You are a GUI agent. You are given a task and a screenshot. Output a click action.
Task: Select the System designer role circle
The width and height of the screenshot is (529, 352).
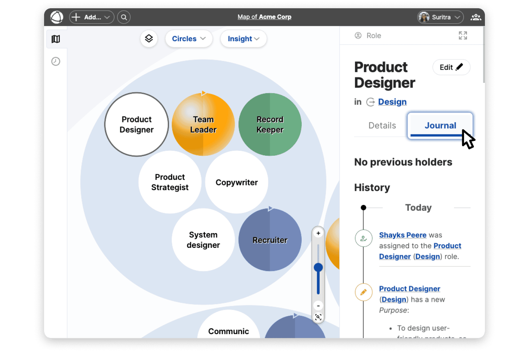203,240
